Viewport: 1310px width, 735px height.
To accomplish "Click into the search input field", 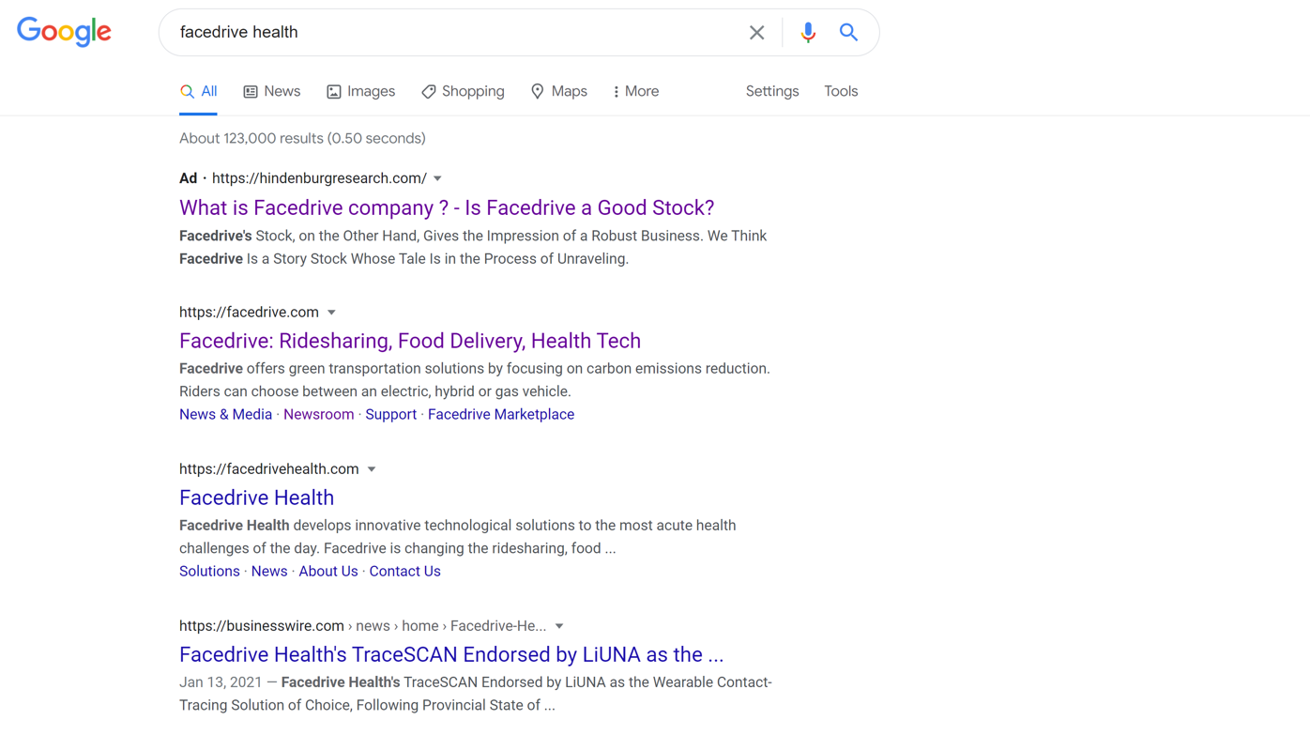I will pos(450,33).
